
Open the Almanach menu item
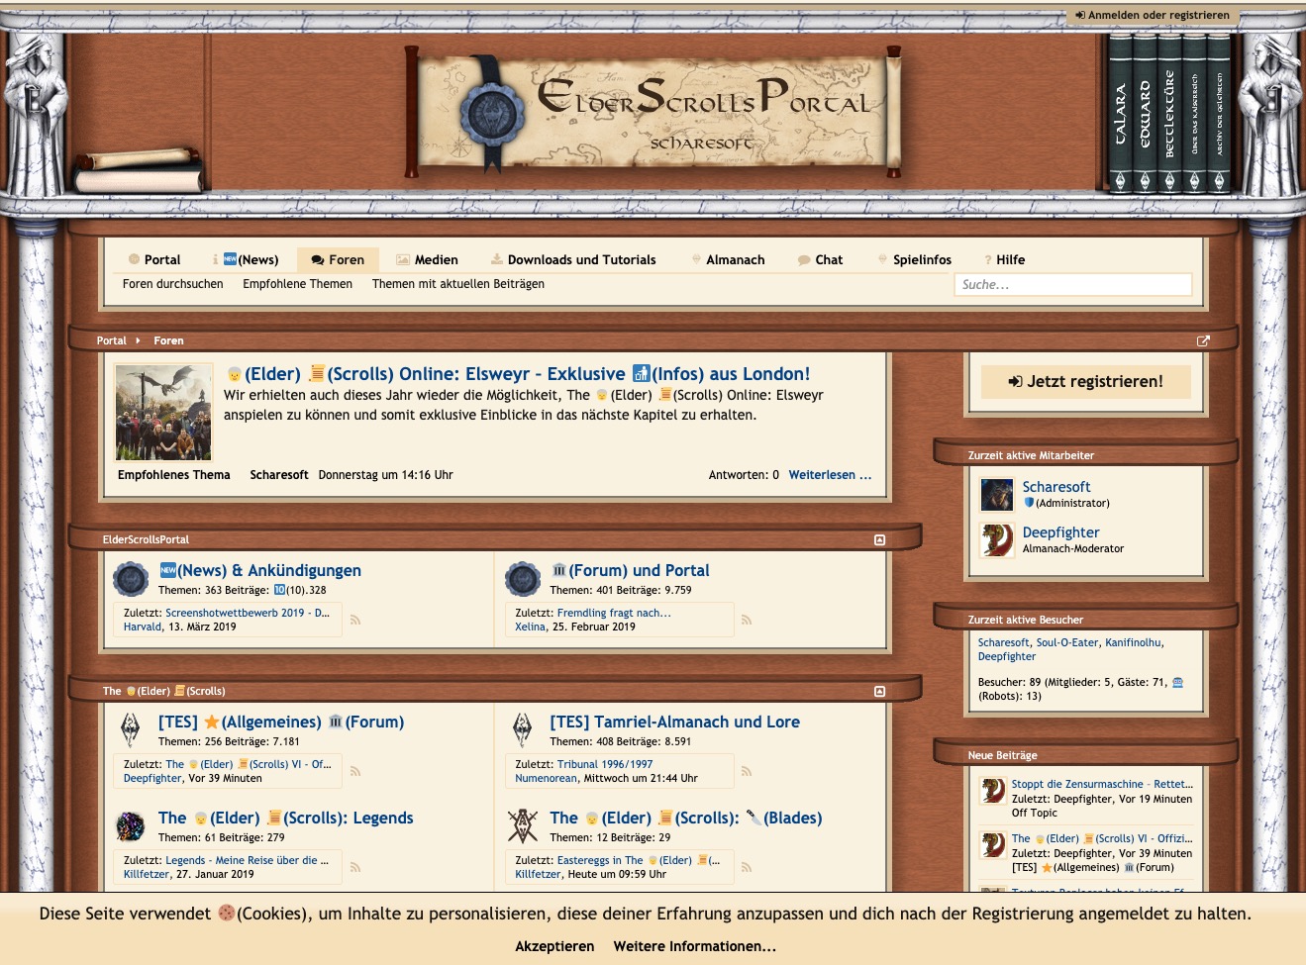pyautogui.click(x=735, y=259)
